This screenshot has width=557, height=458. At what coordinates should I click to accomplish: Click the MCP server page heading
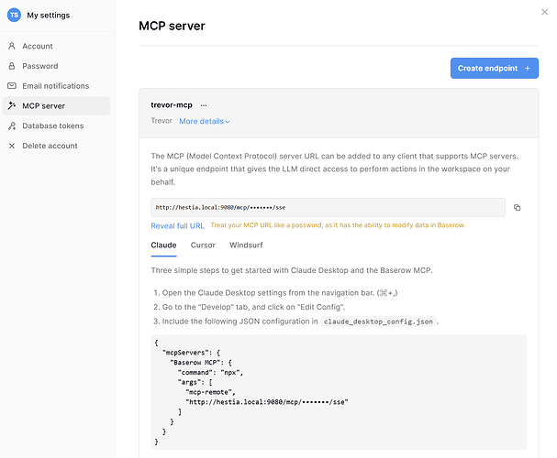point(172,26)
